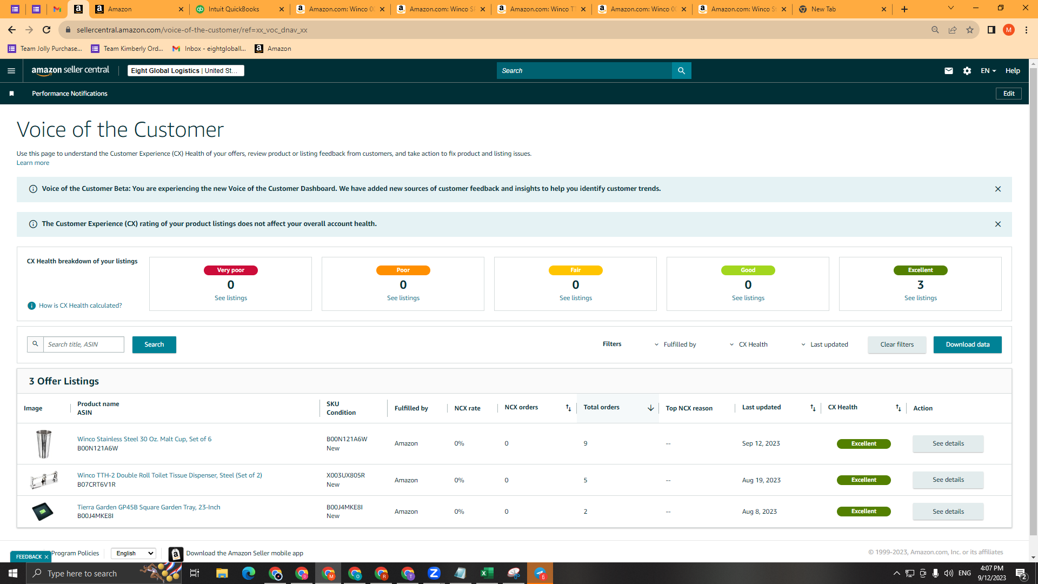Open the messages envelope icon
1038x584 pixels.
pyautogui.click(x=948, y=71)
